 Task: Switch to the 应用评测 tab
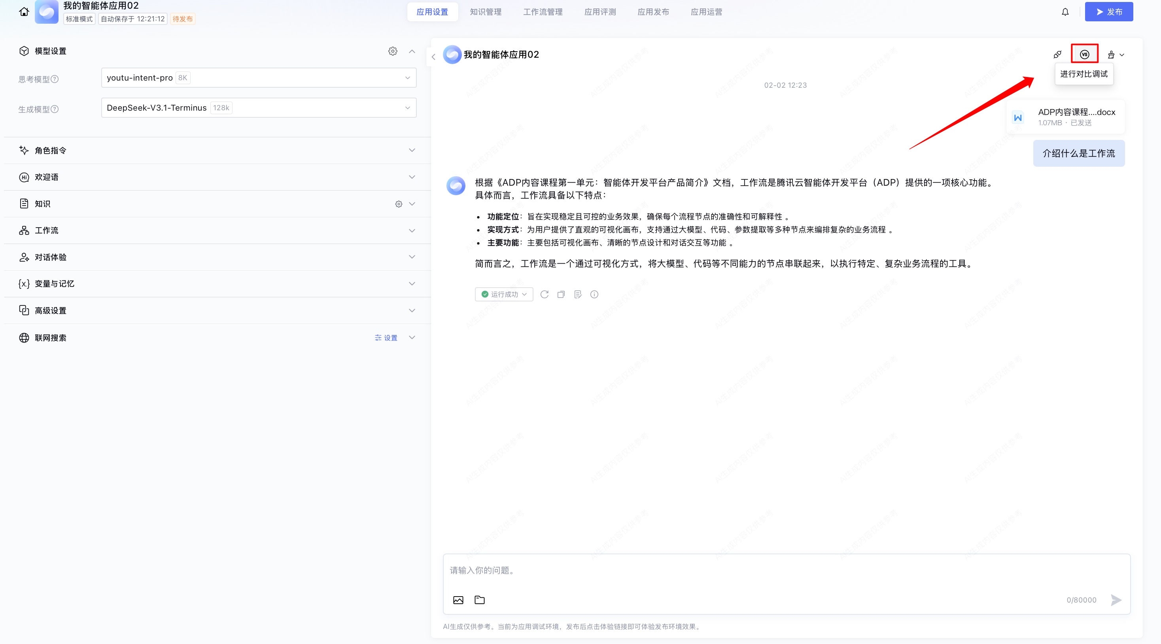pyautogui.click(x=600, y=12)
